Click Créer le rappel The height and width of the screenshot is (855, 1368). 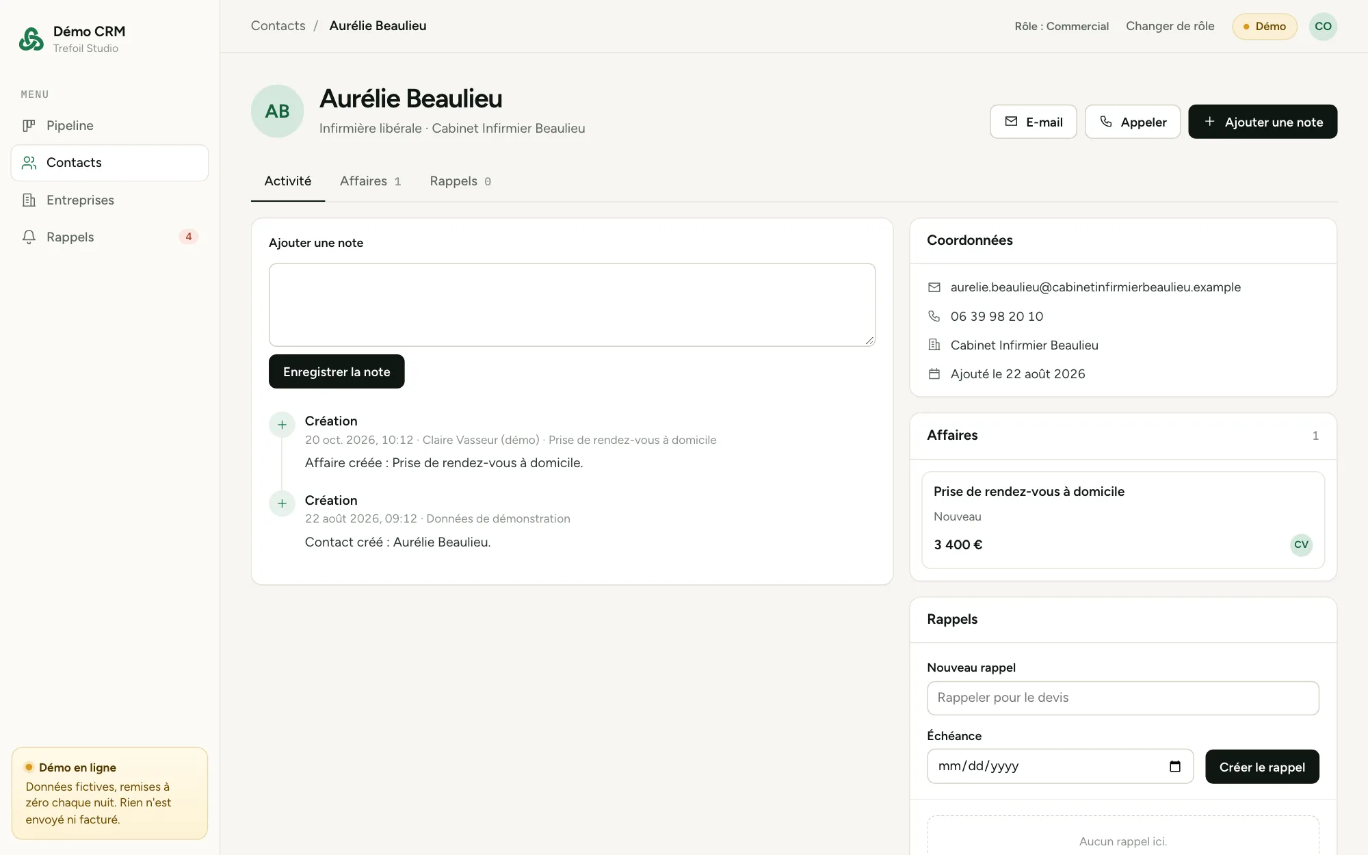click(x=1262, y=767)
